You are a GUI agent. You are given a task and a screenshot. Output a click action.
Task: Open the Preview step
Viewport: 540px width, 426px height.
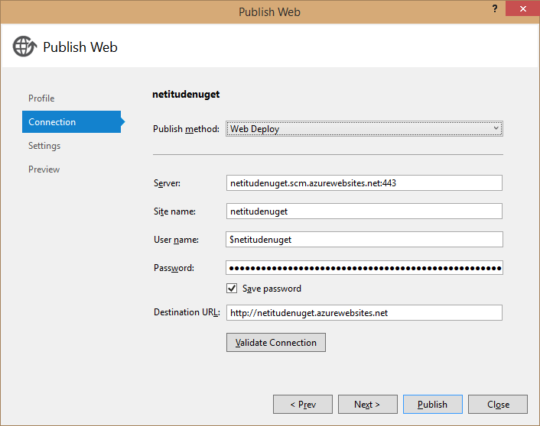44,169
